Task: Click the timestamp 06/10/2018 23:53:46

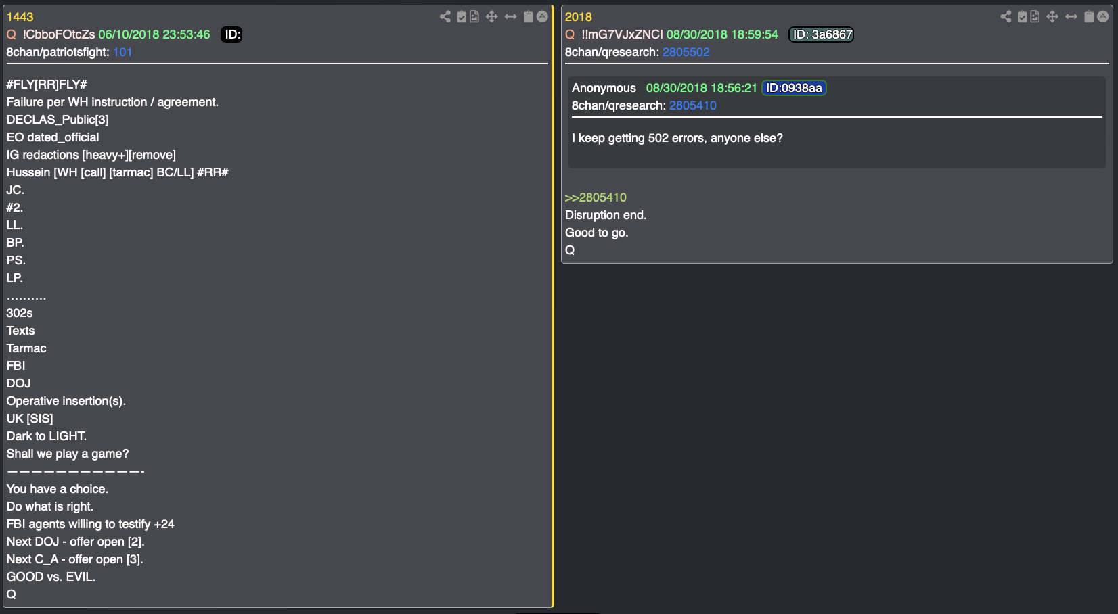Action: point(154,34)
